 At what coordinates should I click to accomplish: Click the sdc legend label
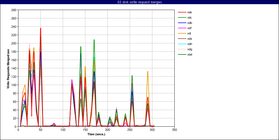coord(189,17)
